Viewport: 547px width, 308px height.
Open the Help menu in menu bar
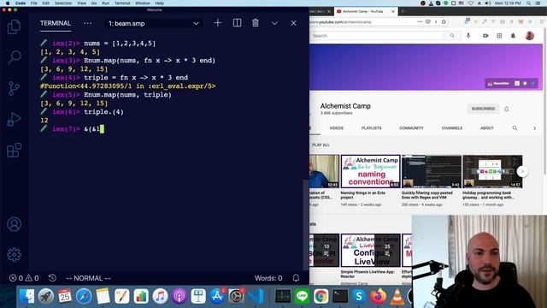[160, 3]
